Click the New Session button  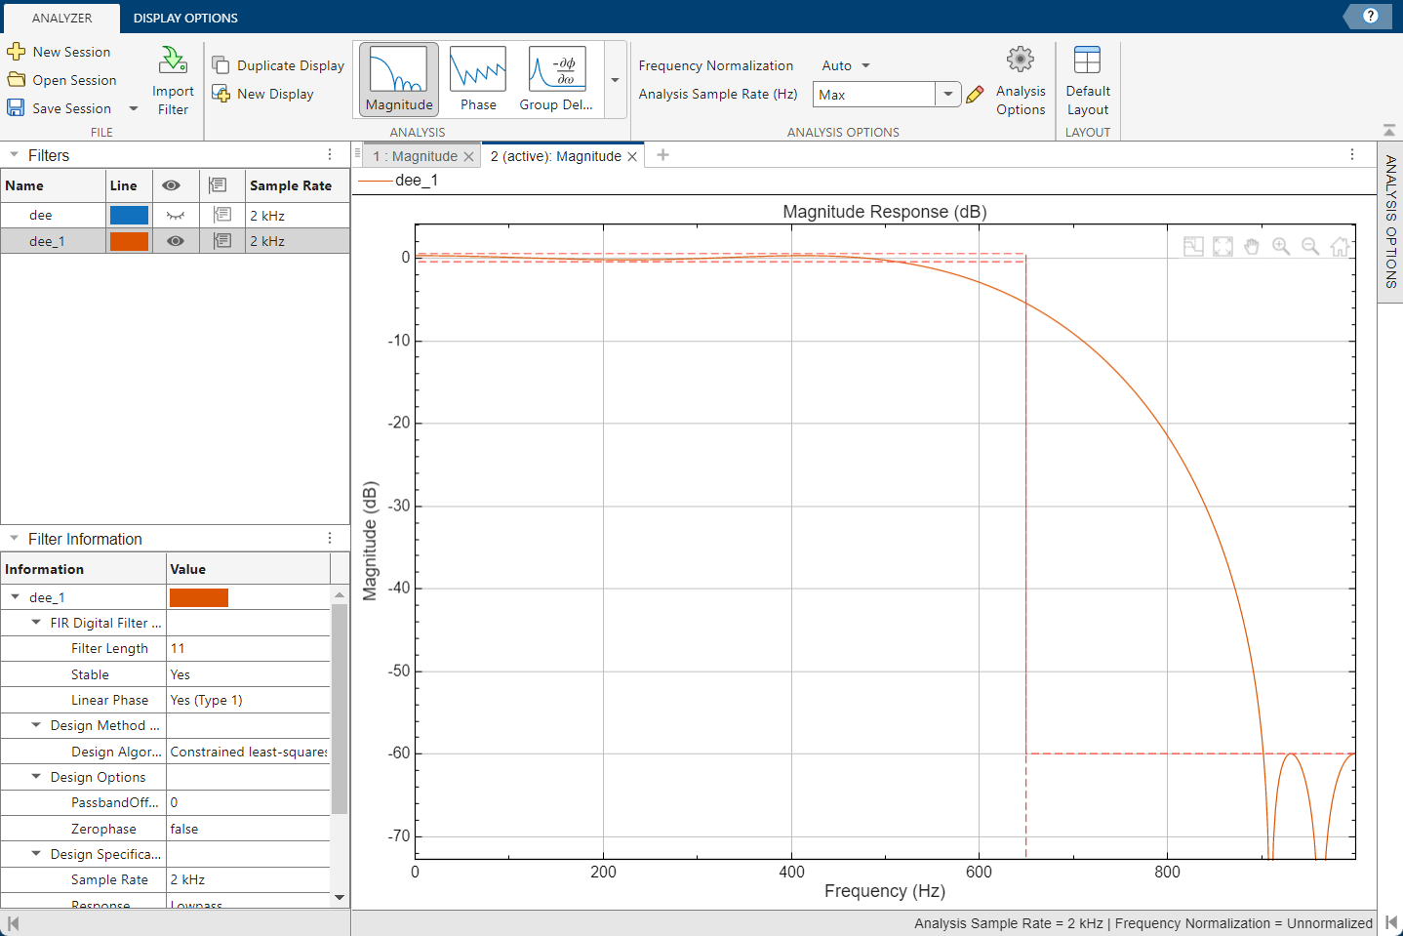(71, 51)
